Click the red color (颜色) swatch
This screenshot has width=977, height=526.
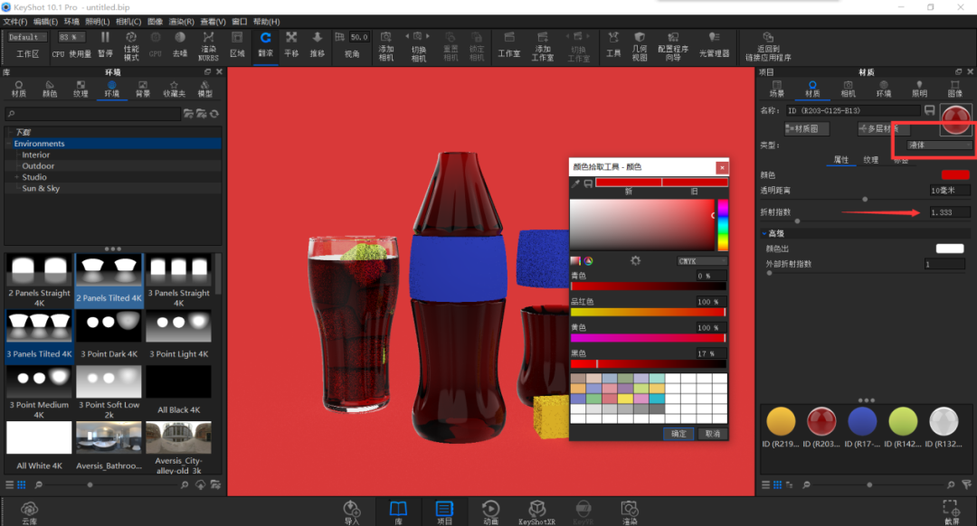pos(955,175)
